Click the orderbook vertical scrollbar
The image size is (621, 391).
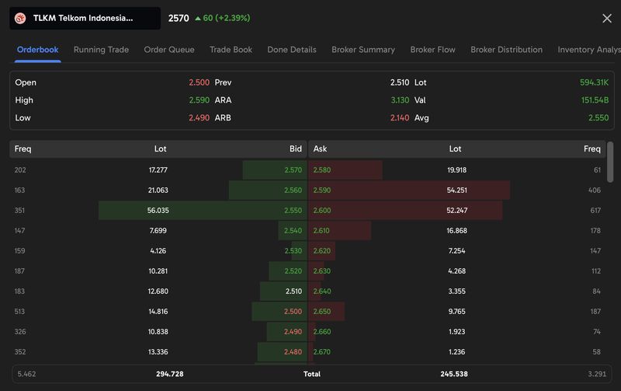[610, 162]
